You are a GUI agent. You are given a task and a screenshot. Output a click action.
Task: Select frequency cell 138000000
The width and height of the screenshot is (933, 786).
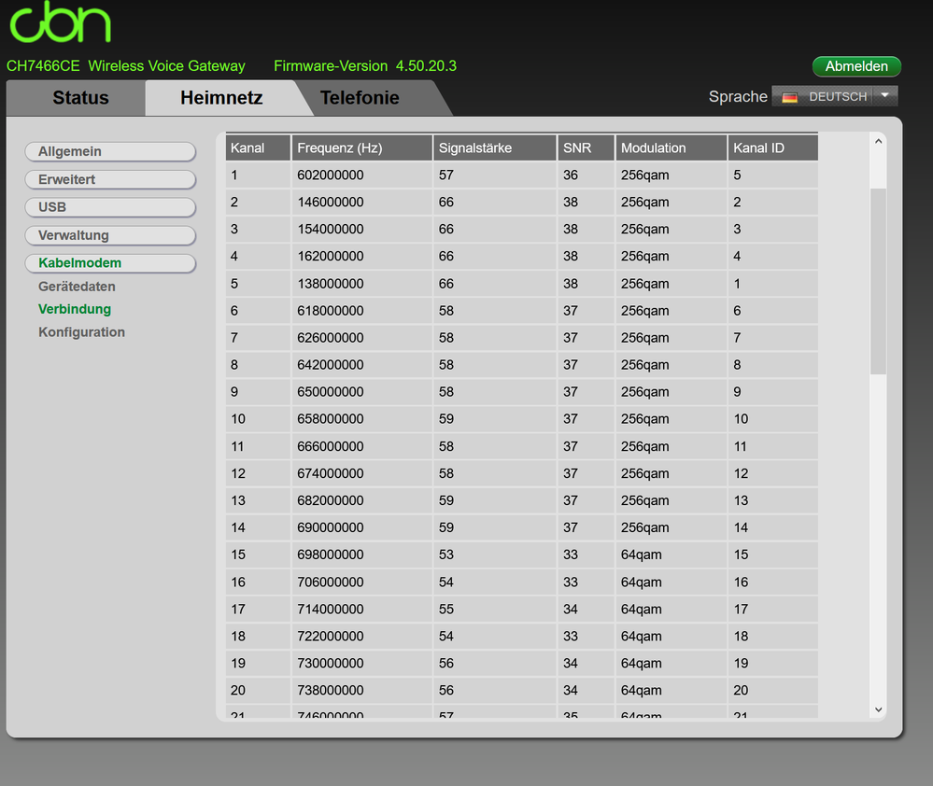point(361,284)
